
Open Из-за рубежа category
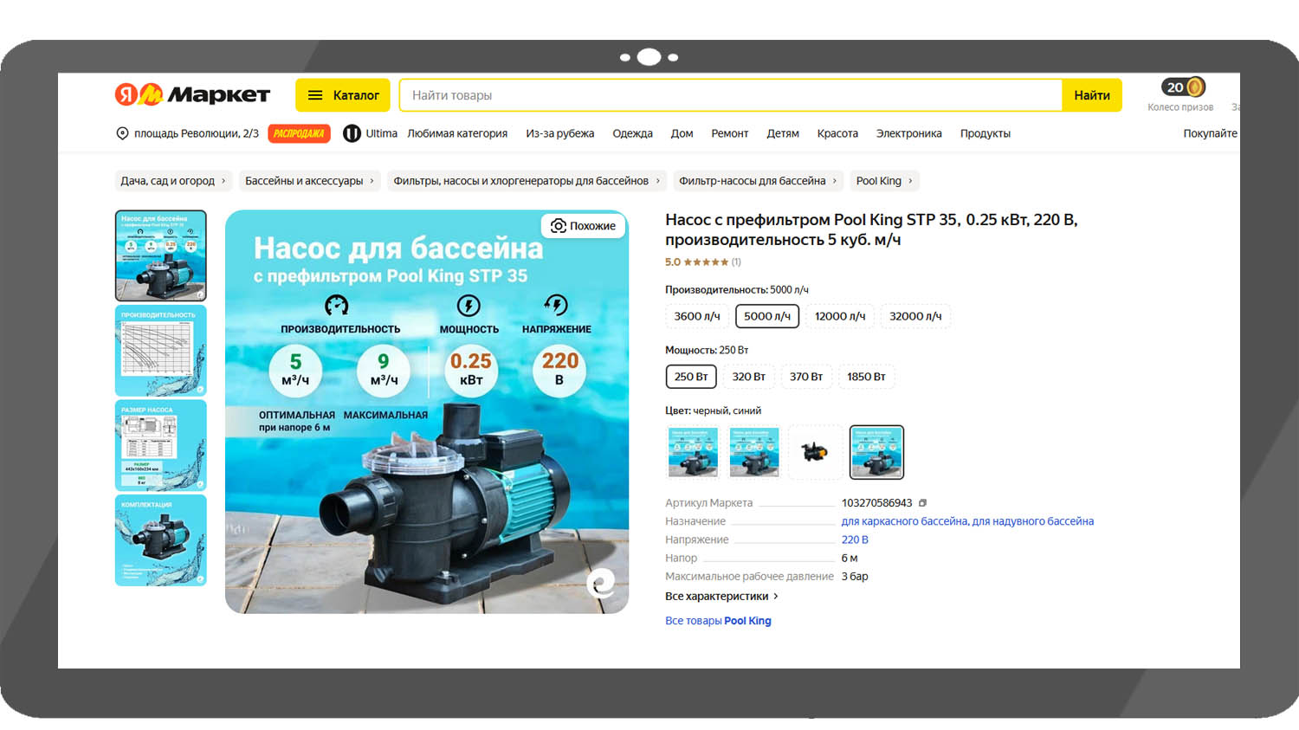click(559, 133)
